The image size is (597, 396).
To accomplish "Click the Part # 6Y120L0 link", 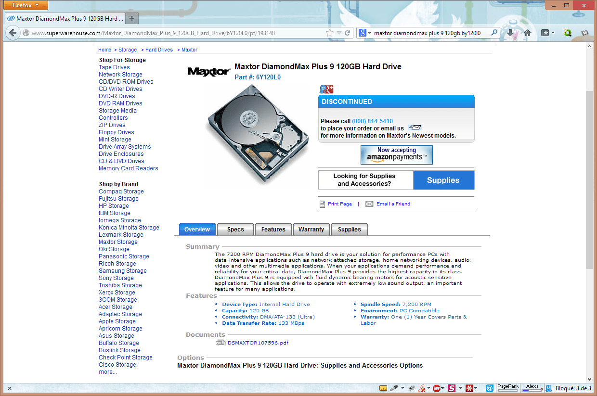I will (258, 77).
